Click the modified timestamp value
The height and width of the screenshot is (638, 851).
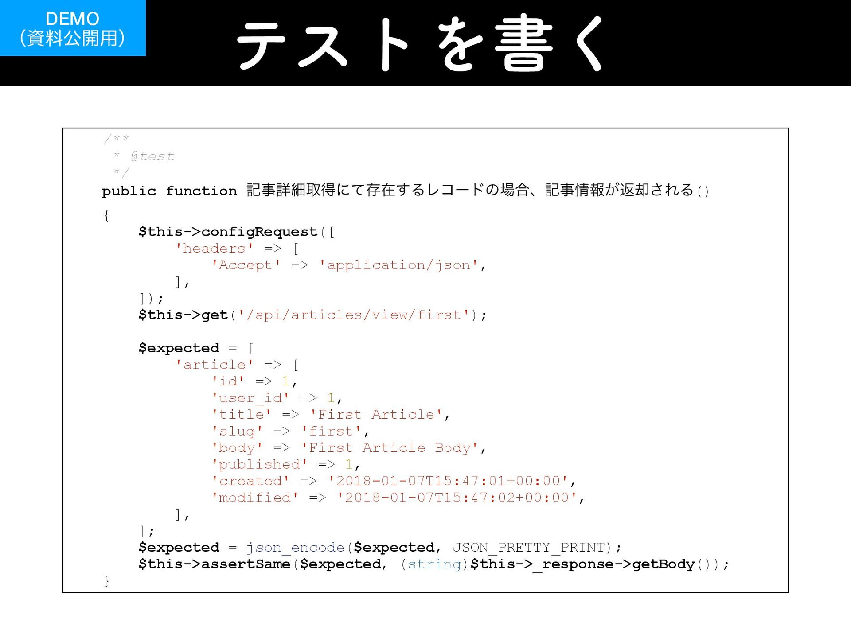[x=457, y=498]
